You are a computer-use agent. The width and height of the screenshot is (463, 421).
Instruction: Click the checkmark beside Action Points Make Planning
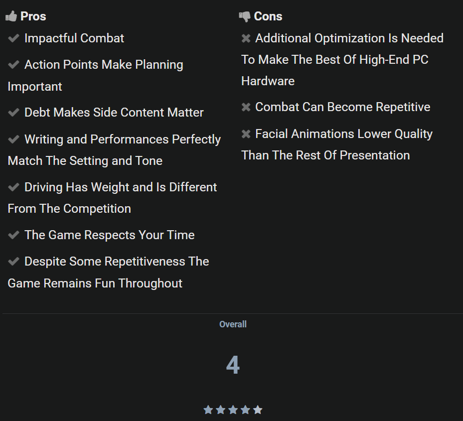pyautogui.click(x=14, y=65)
